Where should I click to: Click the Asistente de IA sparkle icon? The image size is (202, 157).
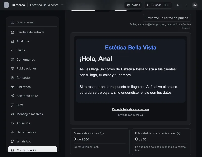coord(12,96)
